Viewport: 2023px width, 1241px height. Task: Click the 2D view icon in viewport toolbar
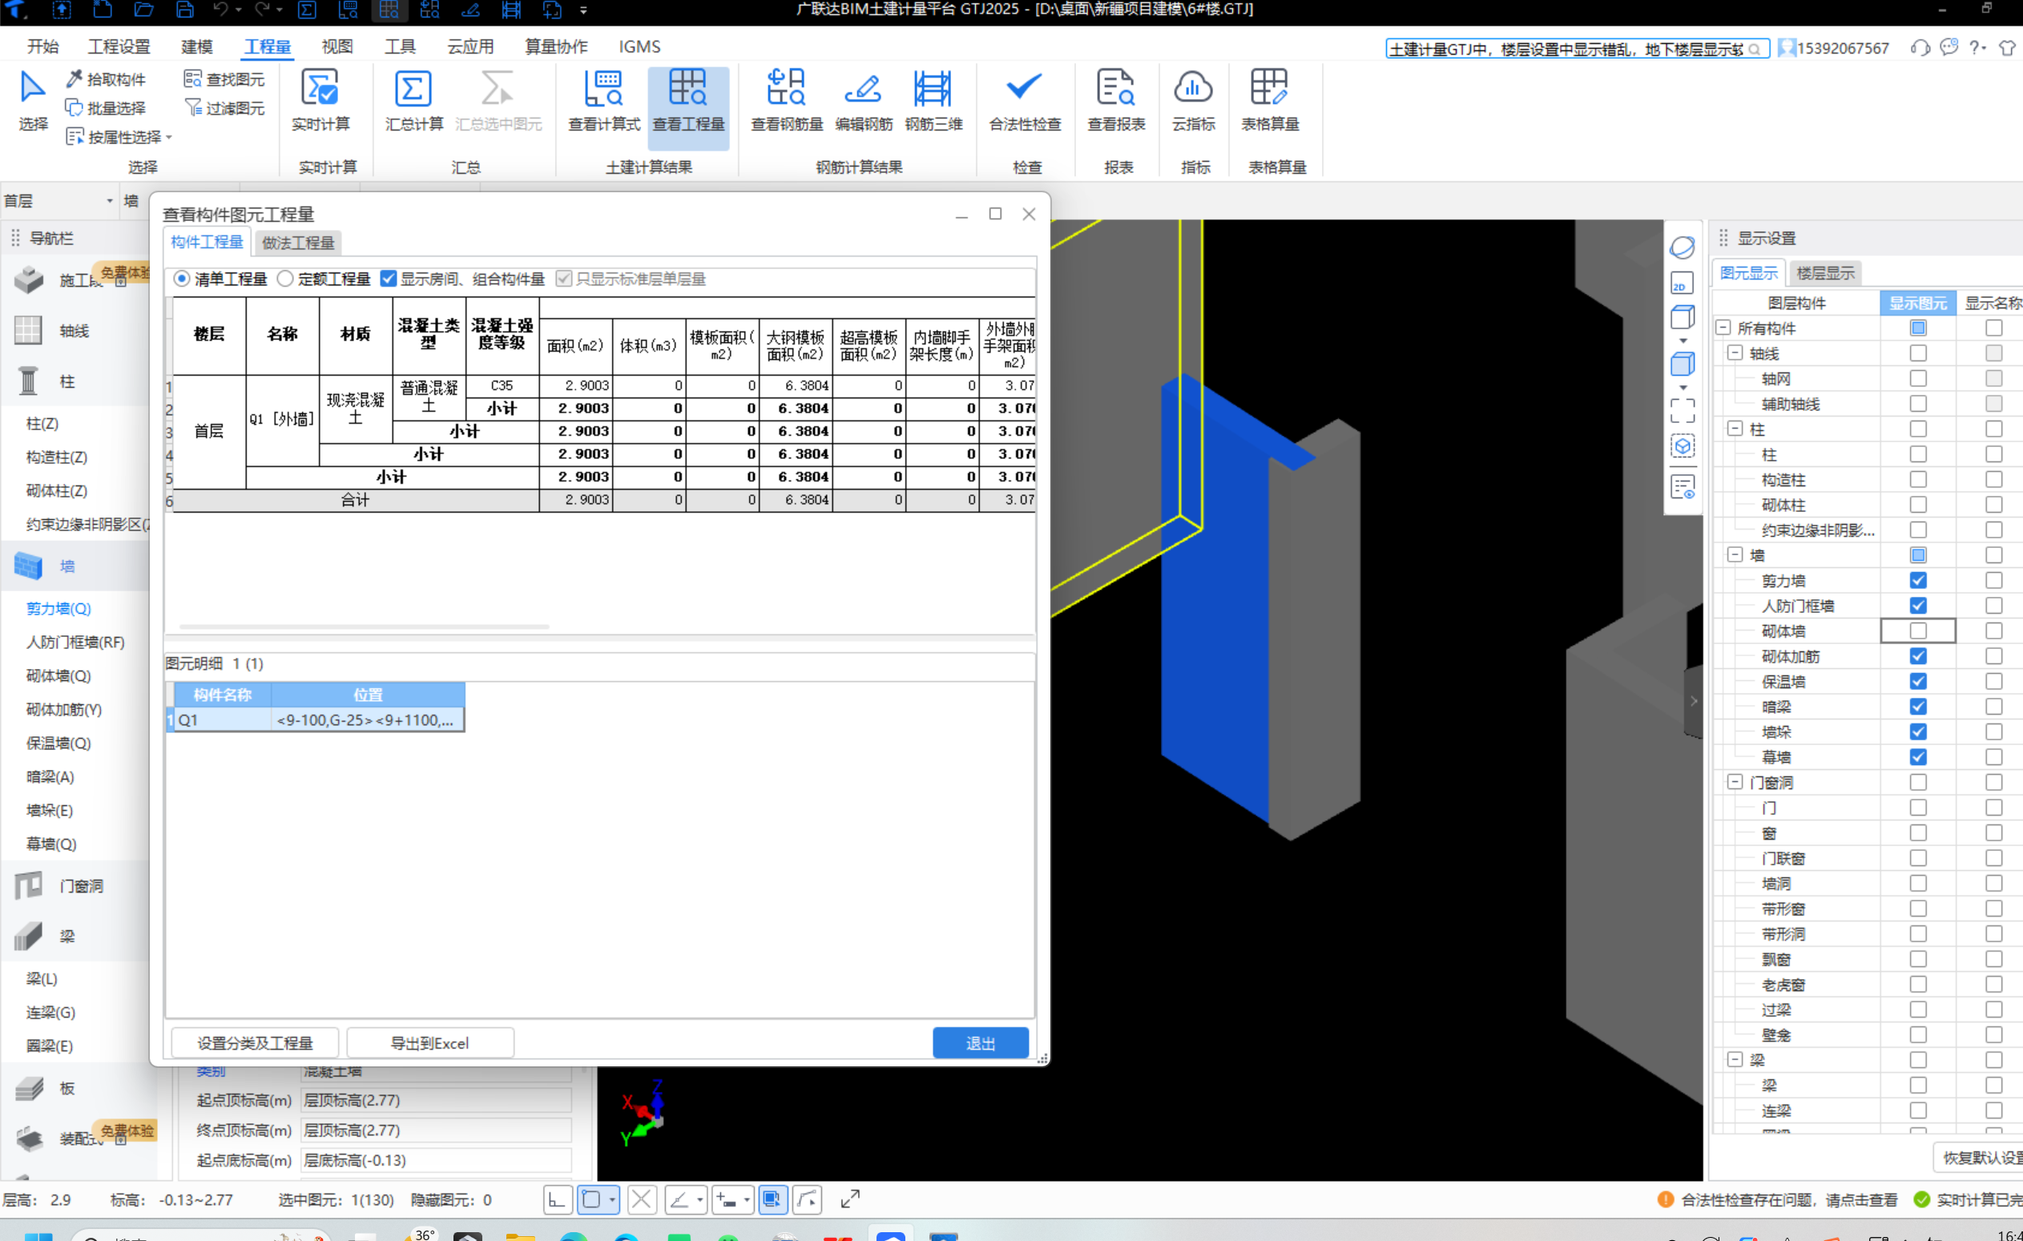tap(1682, 284)
